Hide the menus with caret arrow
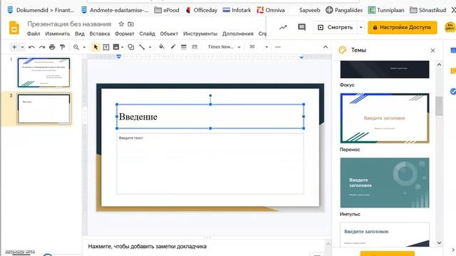 pyautogui.click(x=326, y=47)
